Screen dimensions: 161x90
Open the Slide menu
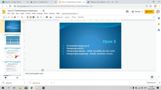34,13
